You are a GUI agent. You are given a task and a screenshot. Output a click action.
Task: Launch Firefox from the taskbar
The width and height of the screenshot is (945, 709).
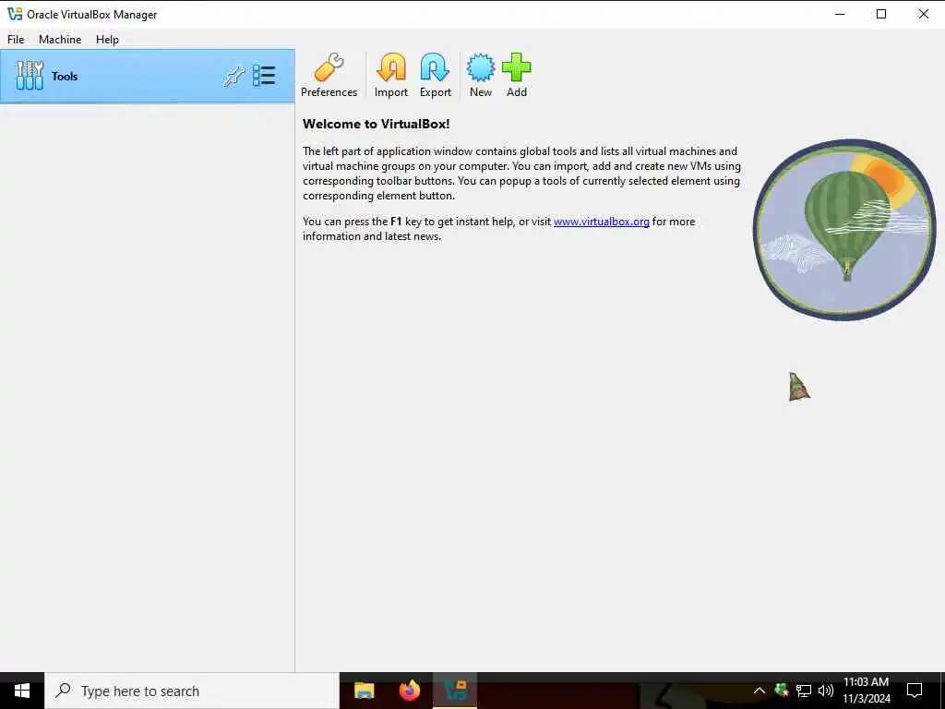(x=410, y=691)
